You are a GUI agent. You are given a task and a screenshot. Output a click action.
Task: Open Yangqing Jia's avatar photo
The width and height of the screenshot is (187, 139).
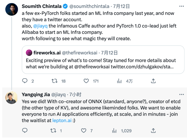click(x=12, y=98)
